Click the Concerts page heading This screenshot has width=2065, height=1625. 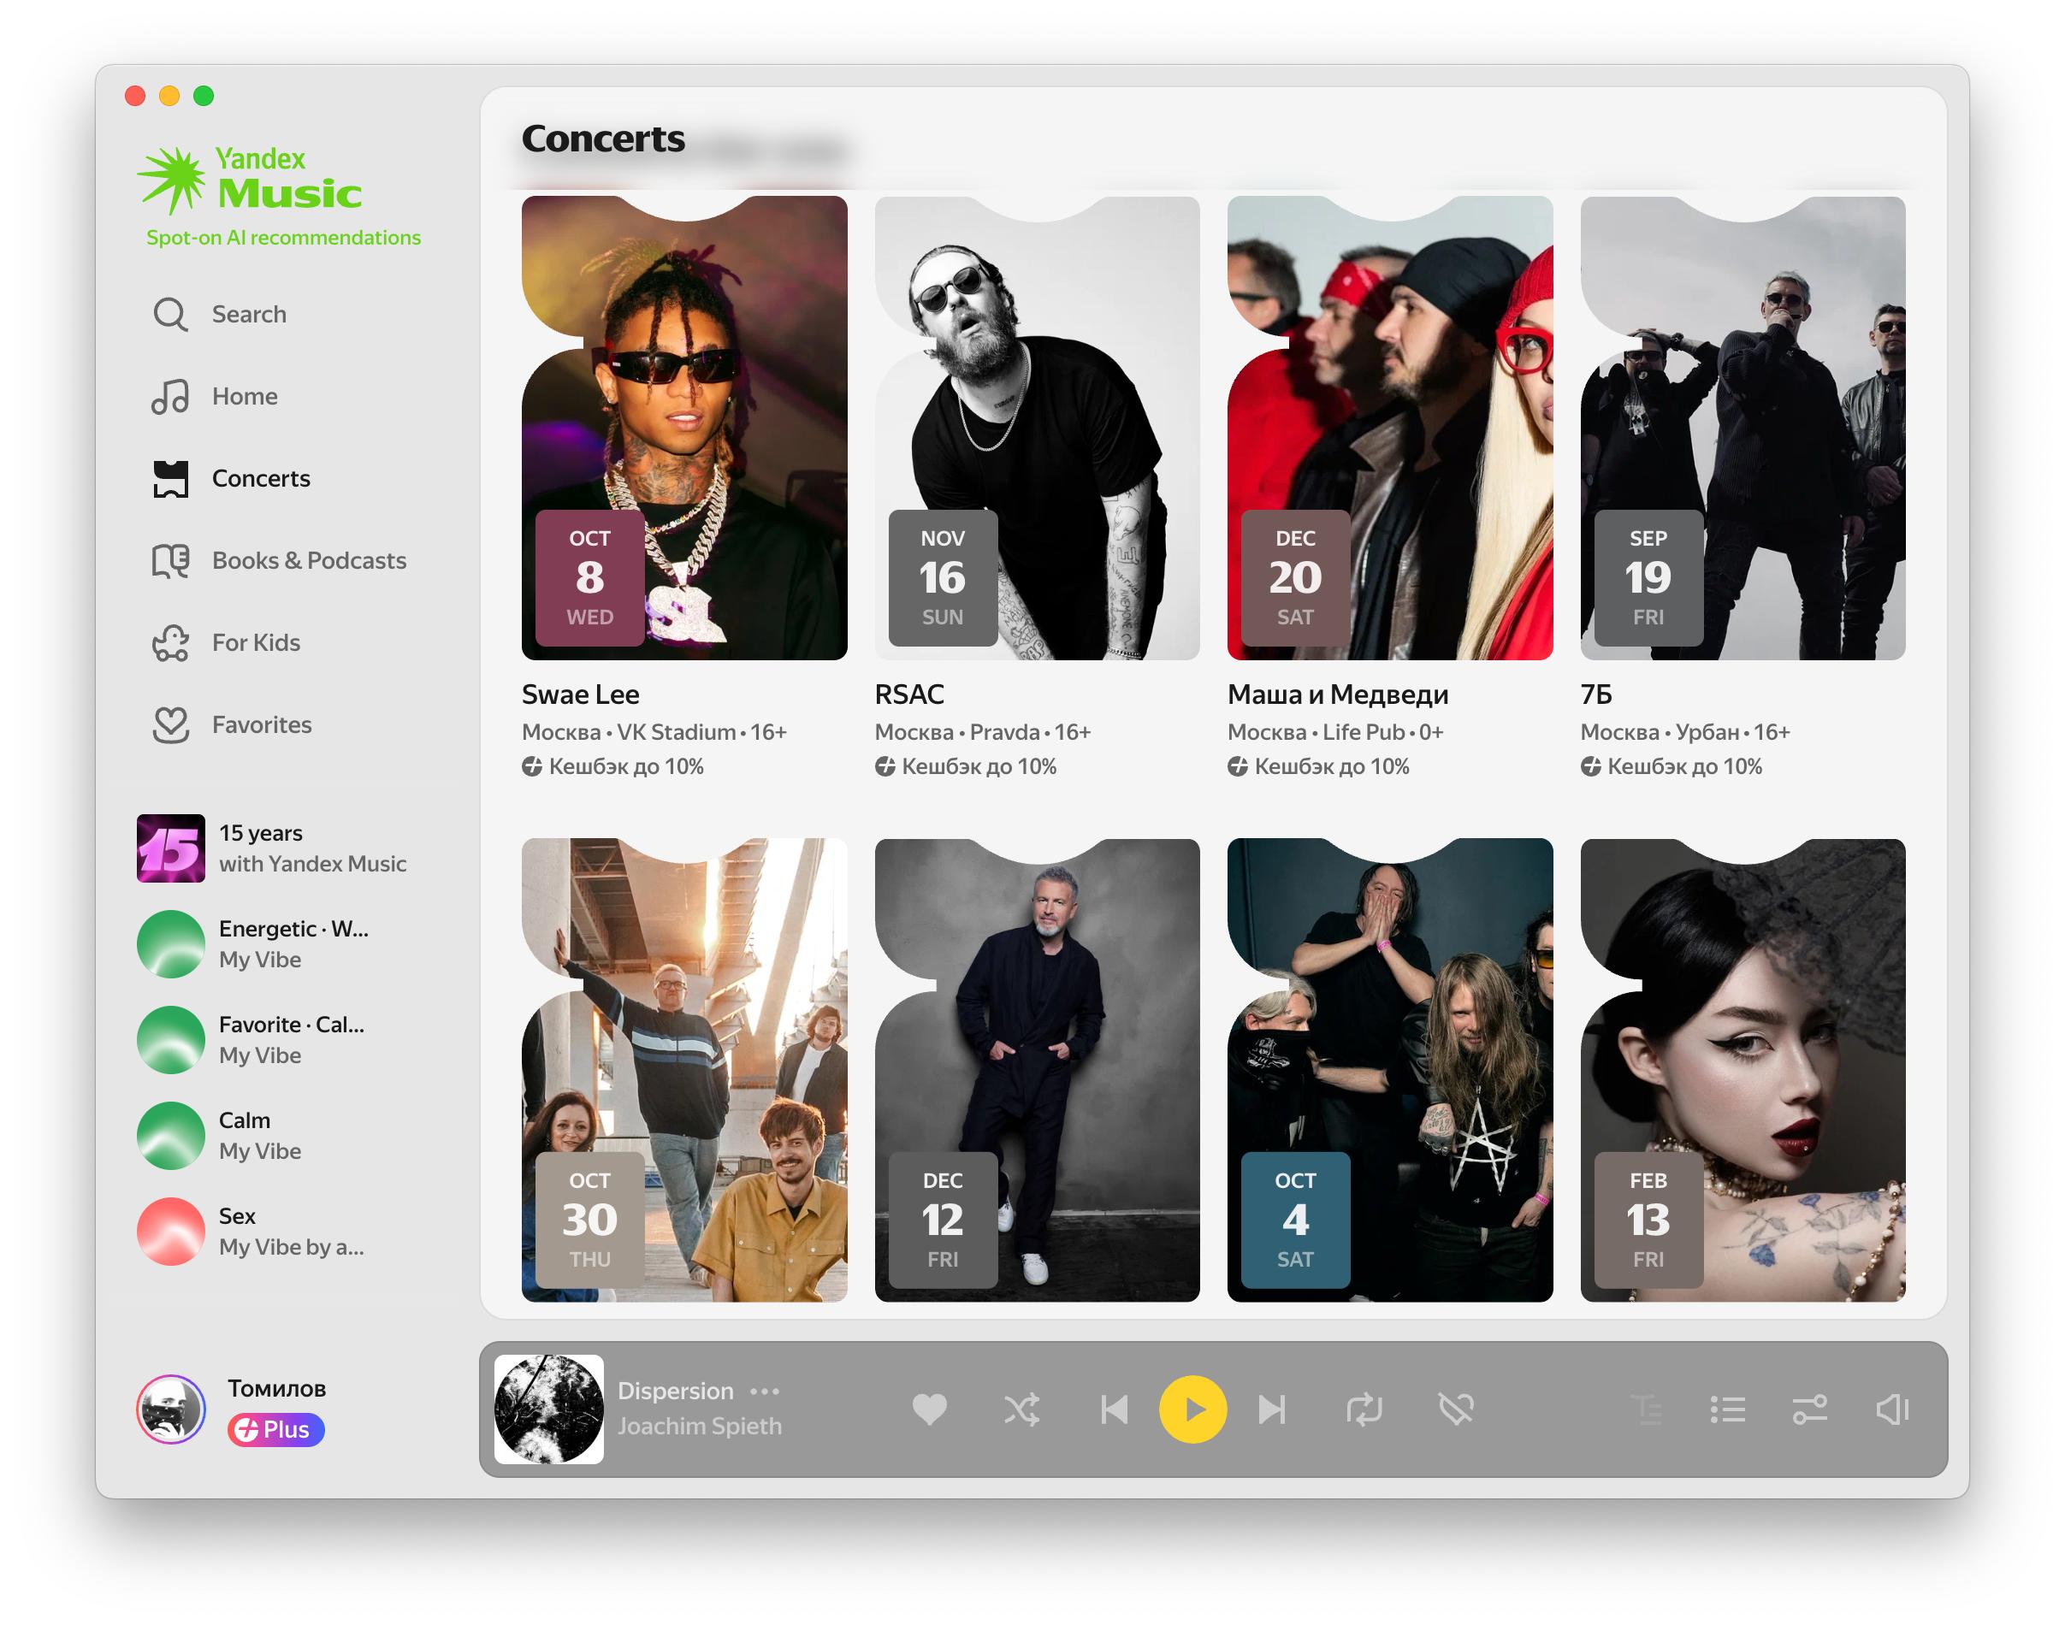[603, 139]
